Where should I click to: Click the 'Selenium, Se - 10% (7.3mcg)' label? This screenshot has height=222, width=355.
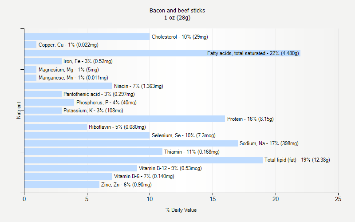pyautogui.click(x=184, y=135)
